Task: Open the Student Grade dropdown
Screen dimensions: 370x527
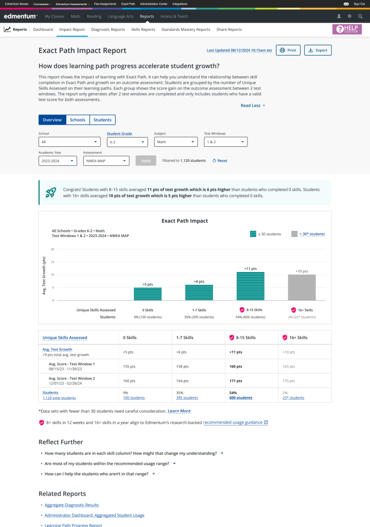Action: [x=127, y=142]
